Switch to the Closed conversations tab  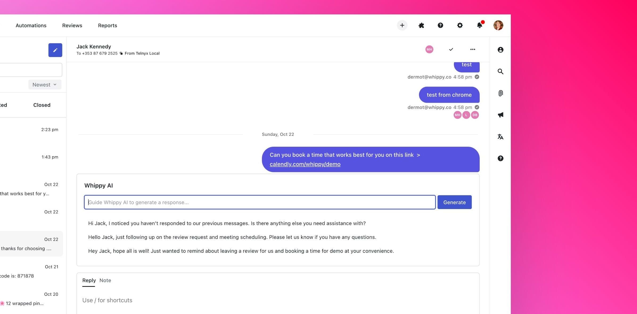point(42,105)
